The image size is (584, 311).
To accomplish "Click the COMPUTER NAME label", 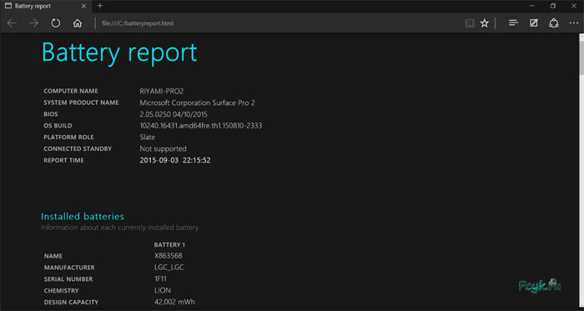I will [71, 91].
